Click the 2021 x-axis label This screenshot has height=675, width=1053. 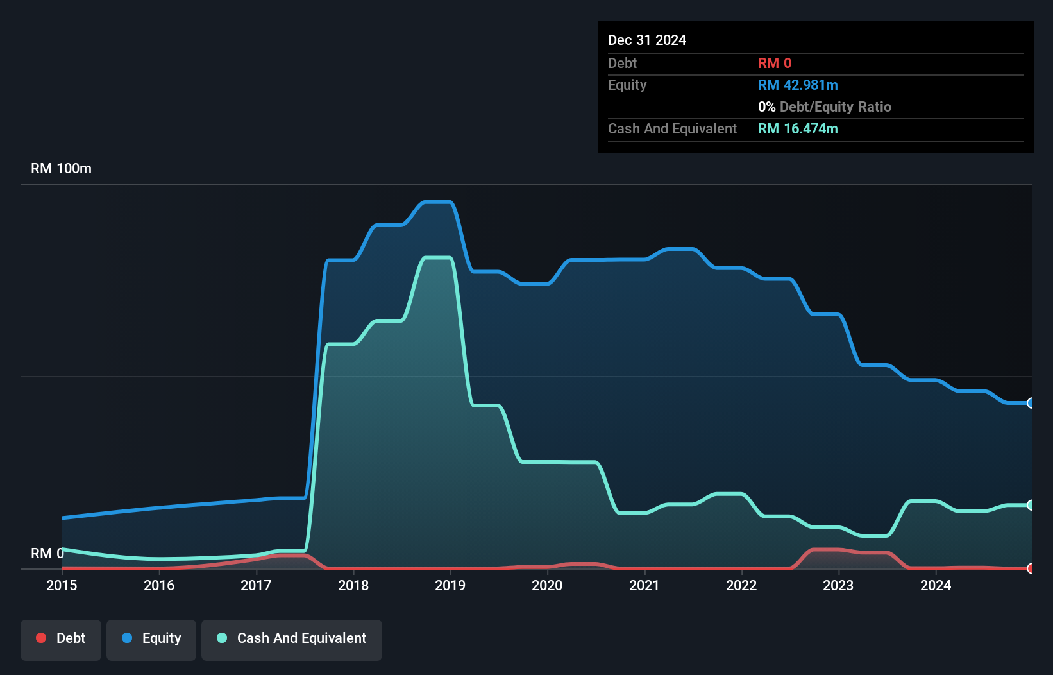644,585
